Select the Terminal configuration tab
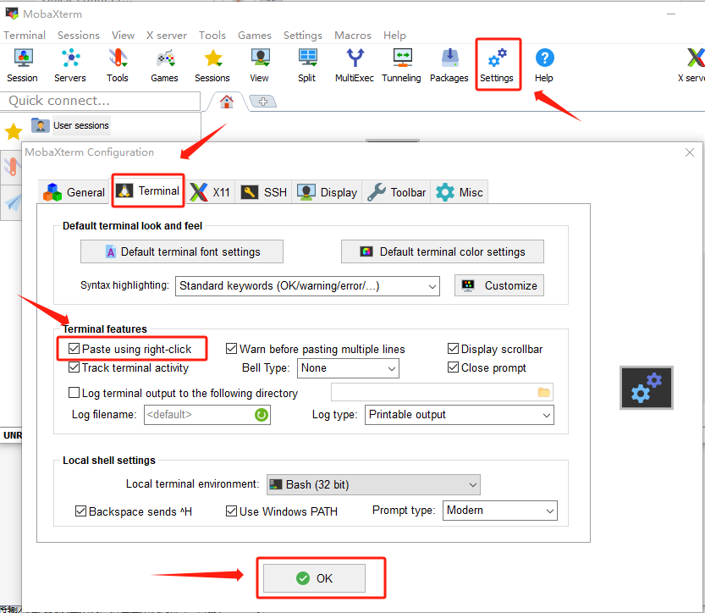This screenshot has height=613, width=705. coord(148,191)
